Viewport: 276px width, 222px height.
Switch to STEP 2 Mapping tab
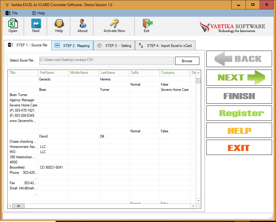tap(72, 45)
